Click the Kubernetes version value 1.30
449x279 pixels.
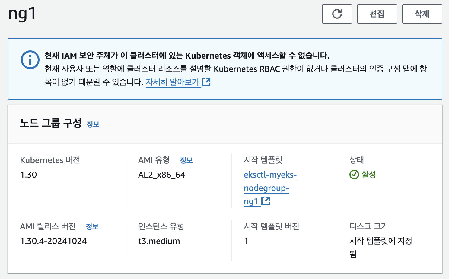click(28, 175)
